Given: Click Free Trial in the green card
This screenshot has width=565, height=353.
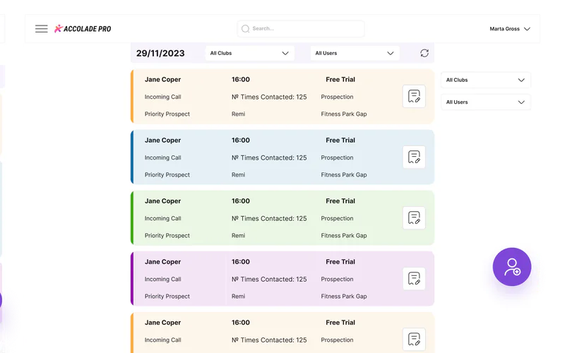Looking at the screenshot, I should point(340,201).
